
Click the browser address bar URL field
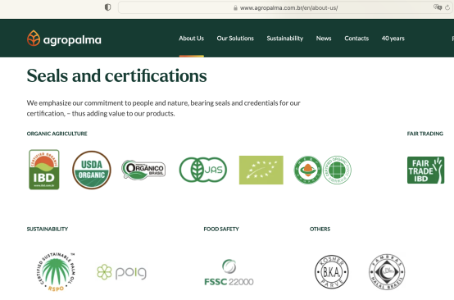tap(285, 7)
